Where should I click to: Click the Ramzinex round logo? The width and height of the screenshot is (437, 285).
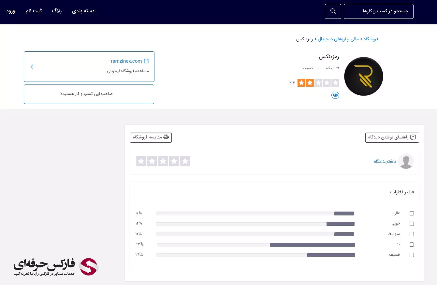(x=364, y=76)
